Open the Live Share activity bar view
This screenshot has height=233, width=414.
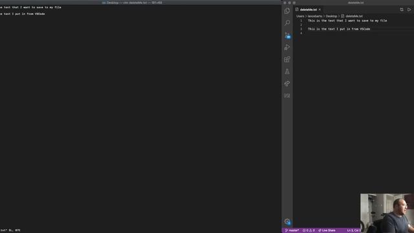[287, 83]
